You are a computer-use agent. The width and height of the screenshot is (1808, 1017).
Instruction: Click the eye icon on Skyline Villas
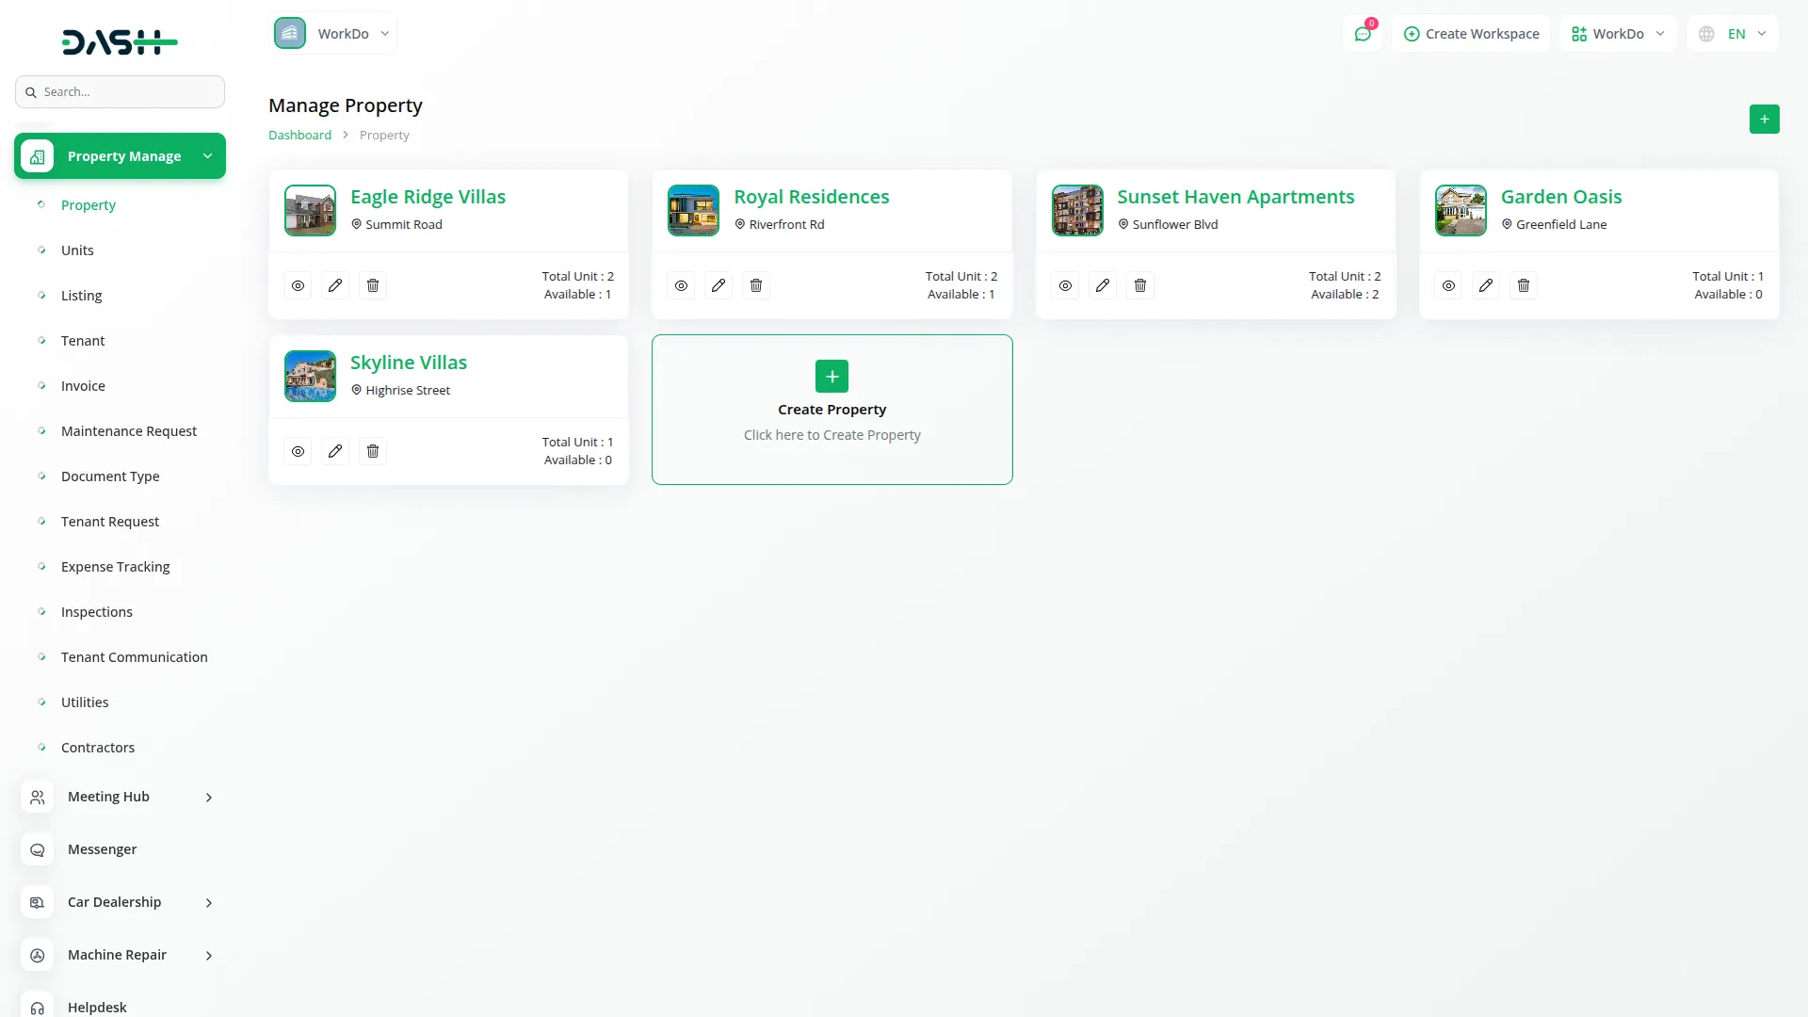[298, 451]
